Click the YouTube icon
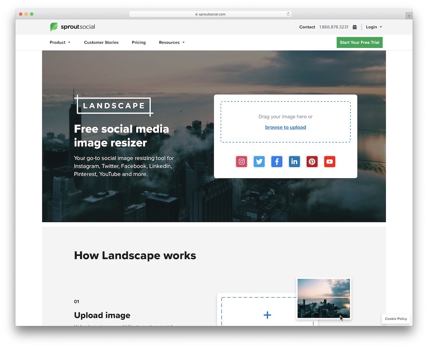428x348 pixels. pyautogui.click(x=330, y=162)
